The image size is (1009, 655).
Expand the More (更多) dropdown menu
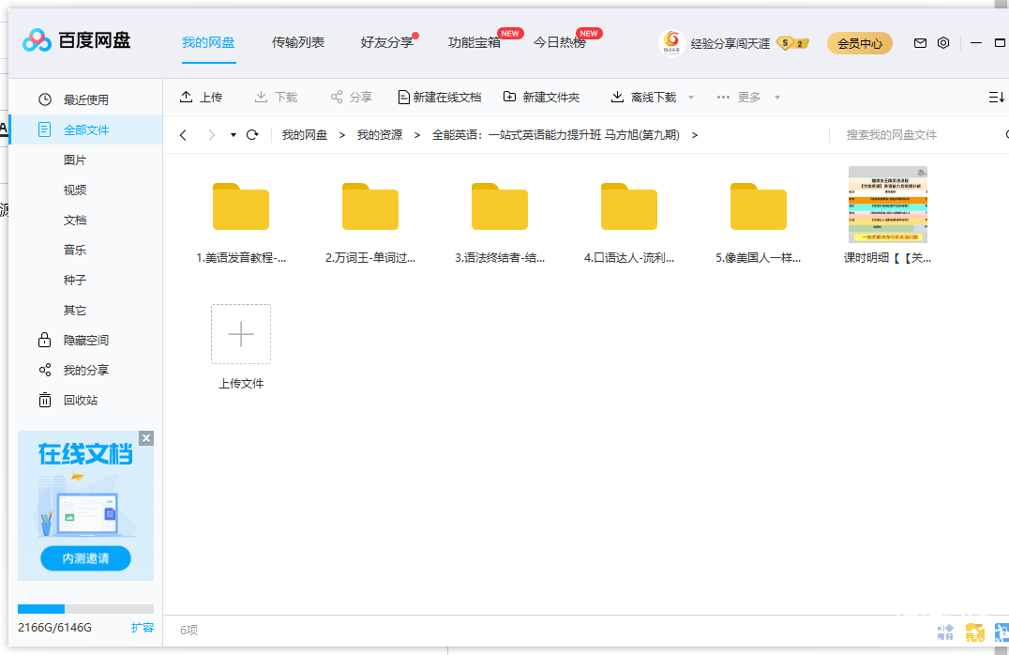pos(747,97)
